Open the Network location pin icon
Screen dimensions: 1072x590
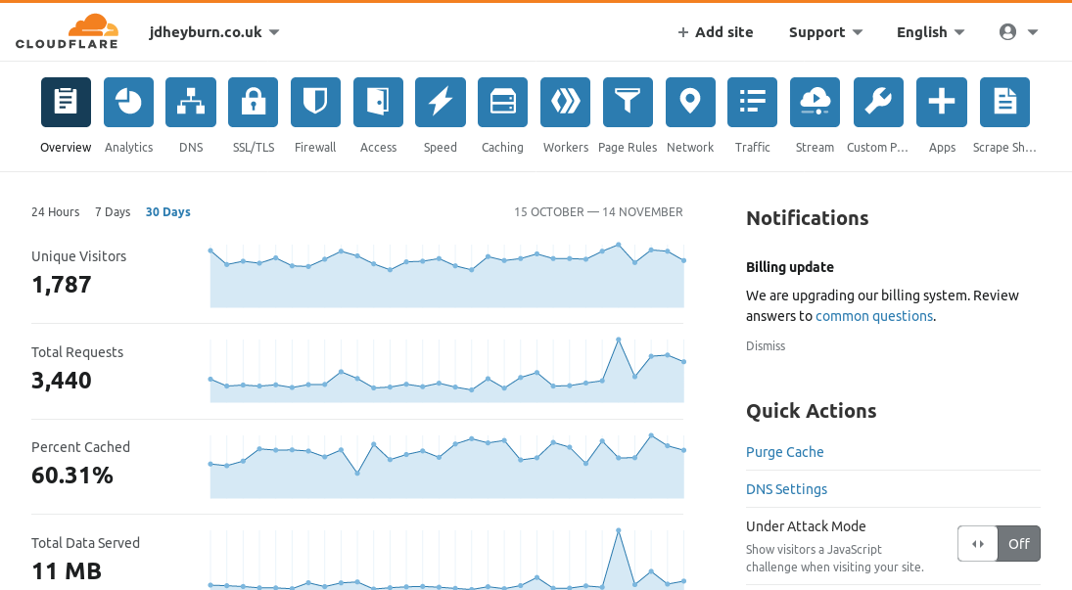pyautogui.click(x=690, y=103)
